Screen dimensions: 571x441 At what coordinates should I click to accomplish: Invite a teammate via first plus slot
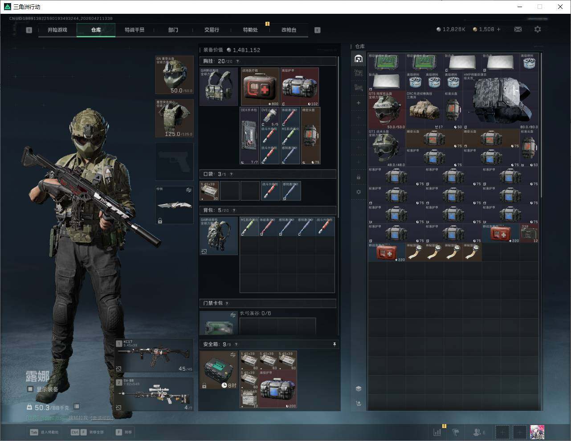[x=502, y=432]
